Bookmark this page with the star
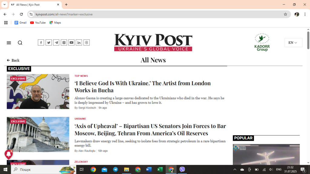Screen dimensions: 310x174 coord(285,14)
